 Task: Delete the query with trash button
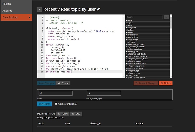(x=166, y=83)
